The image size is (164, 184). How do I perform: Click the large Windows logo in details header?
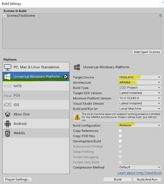(x=77, y=67)
